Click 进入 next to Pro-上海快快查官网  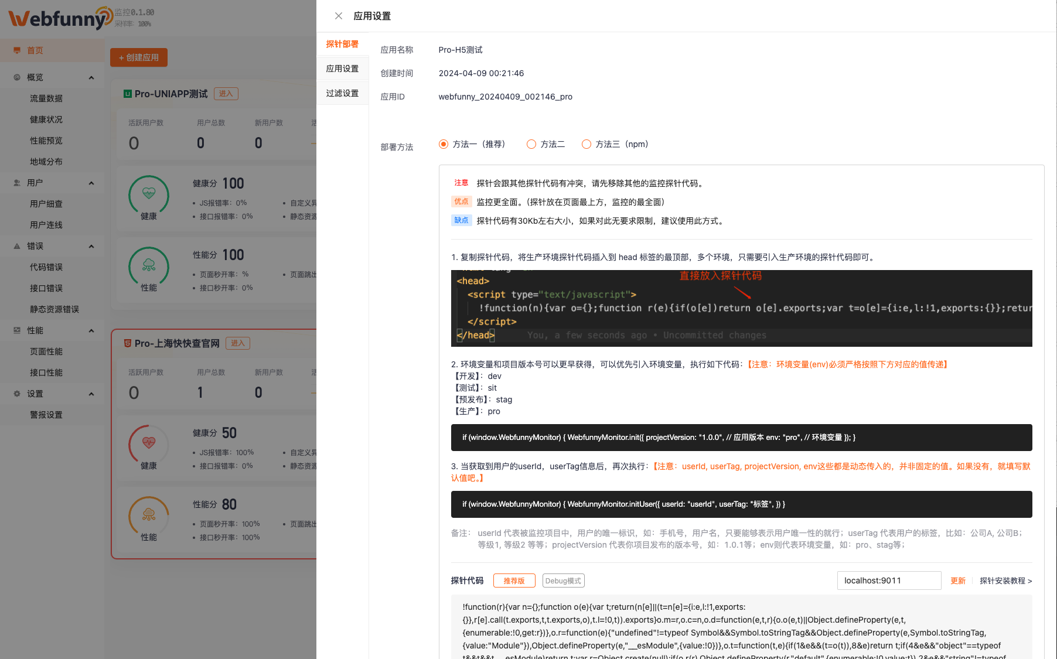pyautogui.click(x=238, y=343)
